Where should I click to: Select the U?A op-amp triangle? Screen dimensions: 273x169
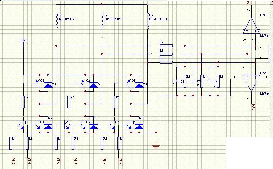(x=251, y=83)
